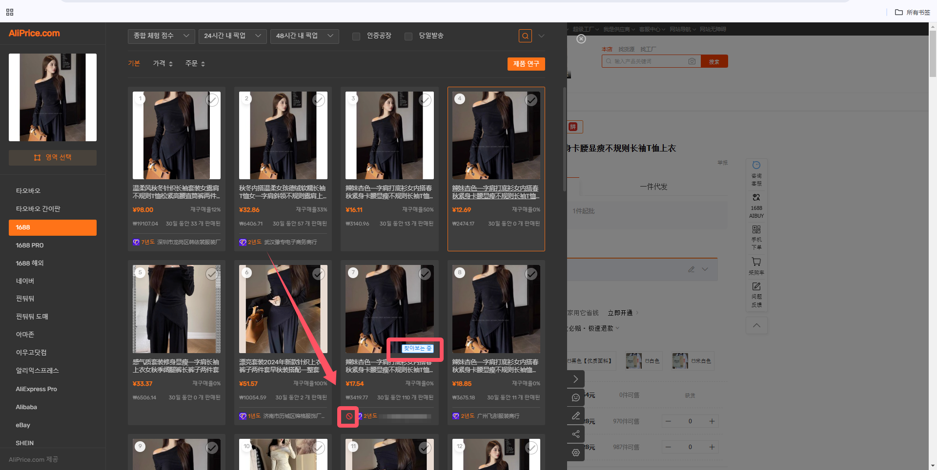
Task: Select the checkmark on product 8
Action: pos(531,274)
